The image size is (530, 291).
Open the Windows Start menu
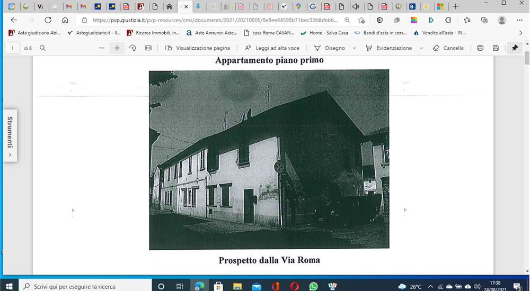9,286
